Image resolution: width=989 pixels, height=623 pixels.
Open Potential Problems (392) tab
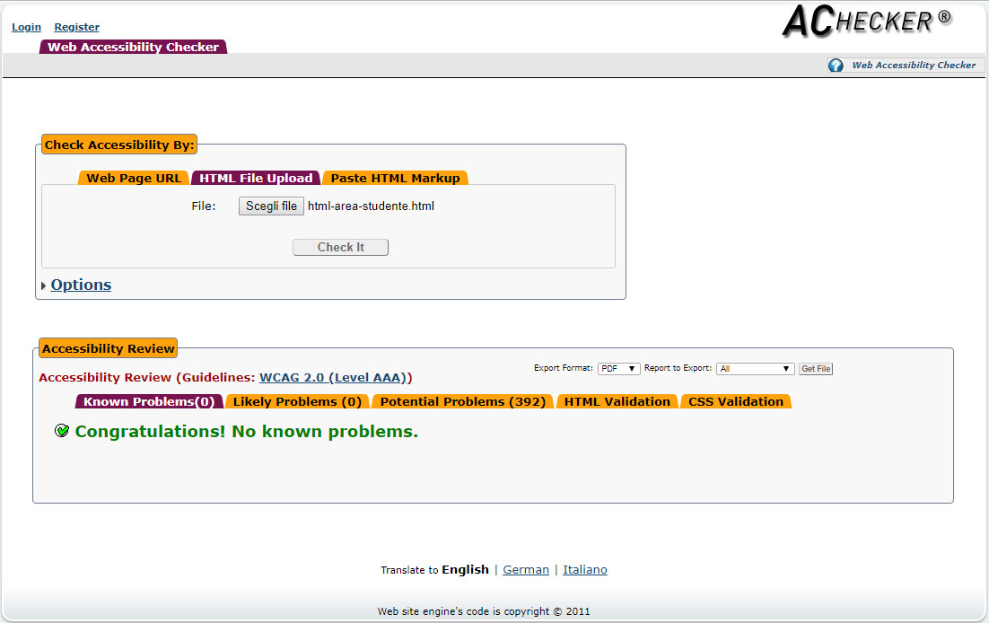point(462,401)
